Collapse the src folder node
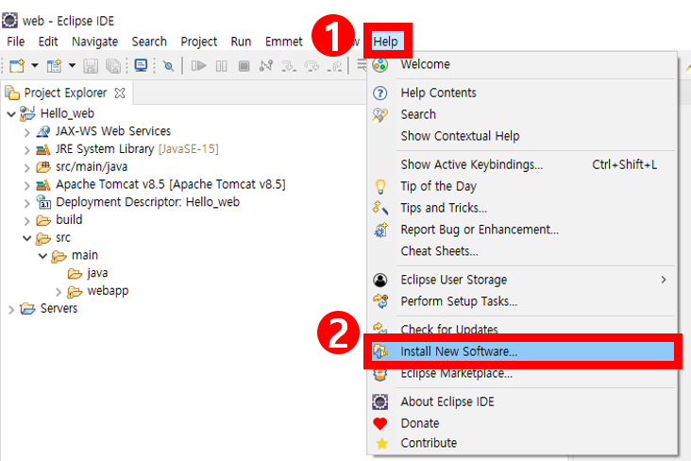The image size is (691, 461). point(26,238)
